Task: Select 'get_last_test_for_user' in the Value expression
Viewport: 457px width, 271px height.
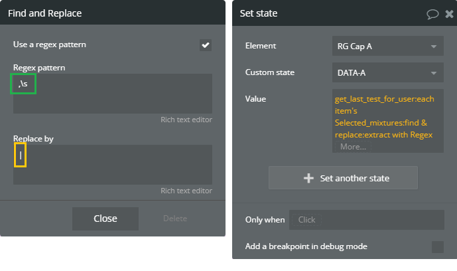Action: (371, 99)
